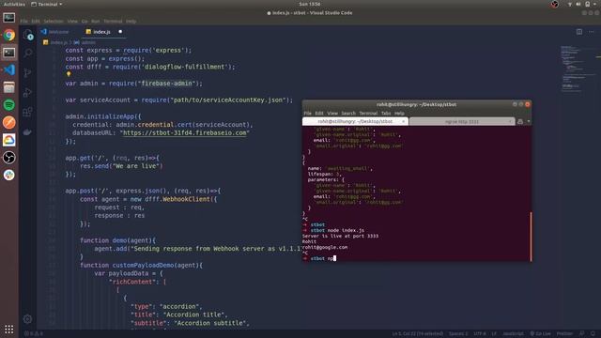The height and width of the screenshot is (338, 601).
Task: Change the Spaces indentation setting
Action: pyautogui.click(x=458, y=334)
